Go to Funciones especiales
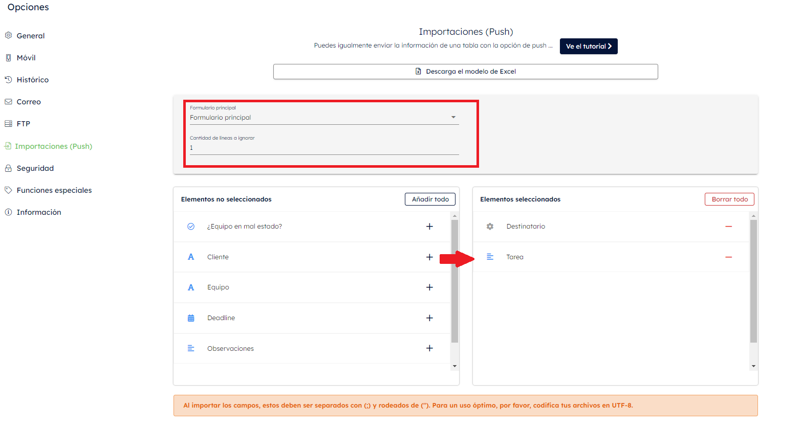The width and height of the screenshot is (802, 427). [x=54, y=190]
